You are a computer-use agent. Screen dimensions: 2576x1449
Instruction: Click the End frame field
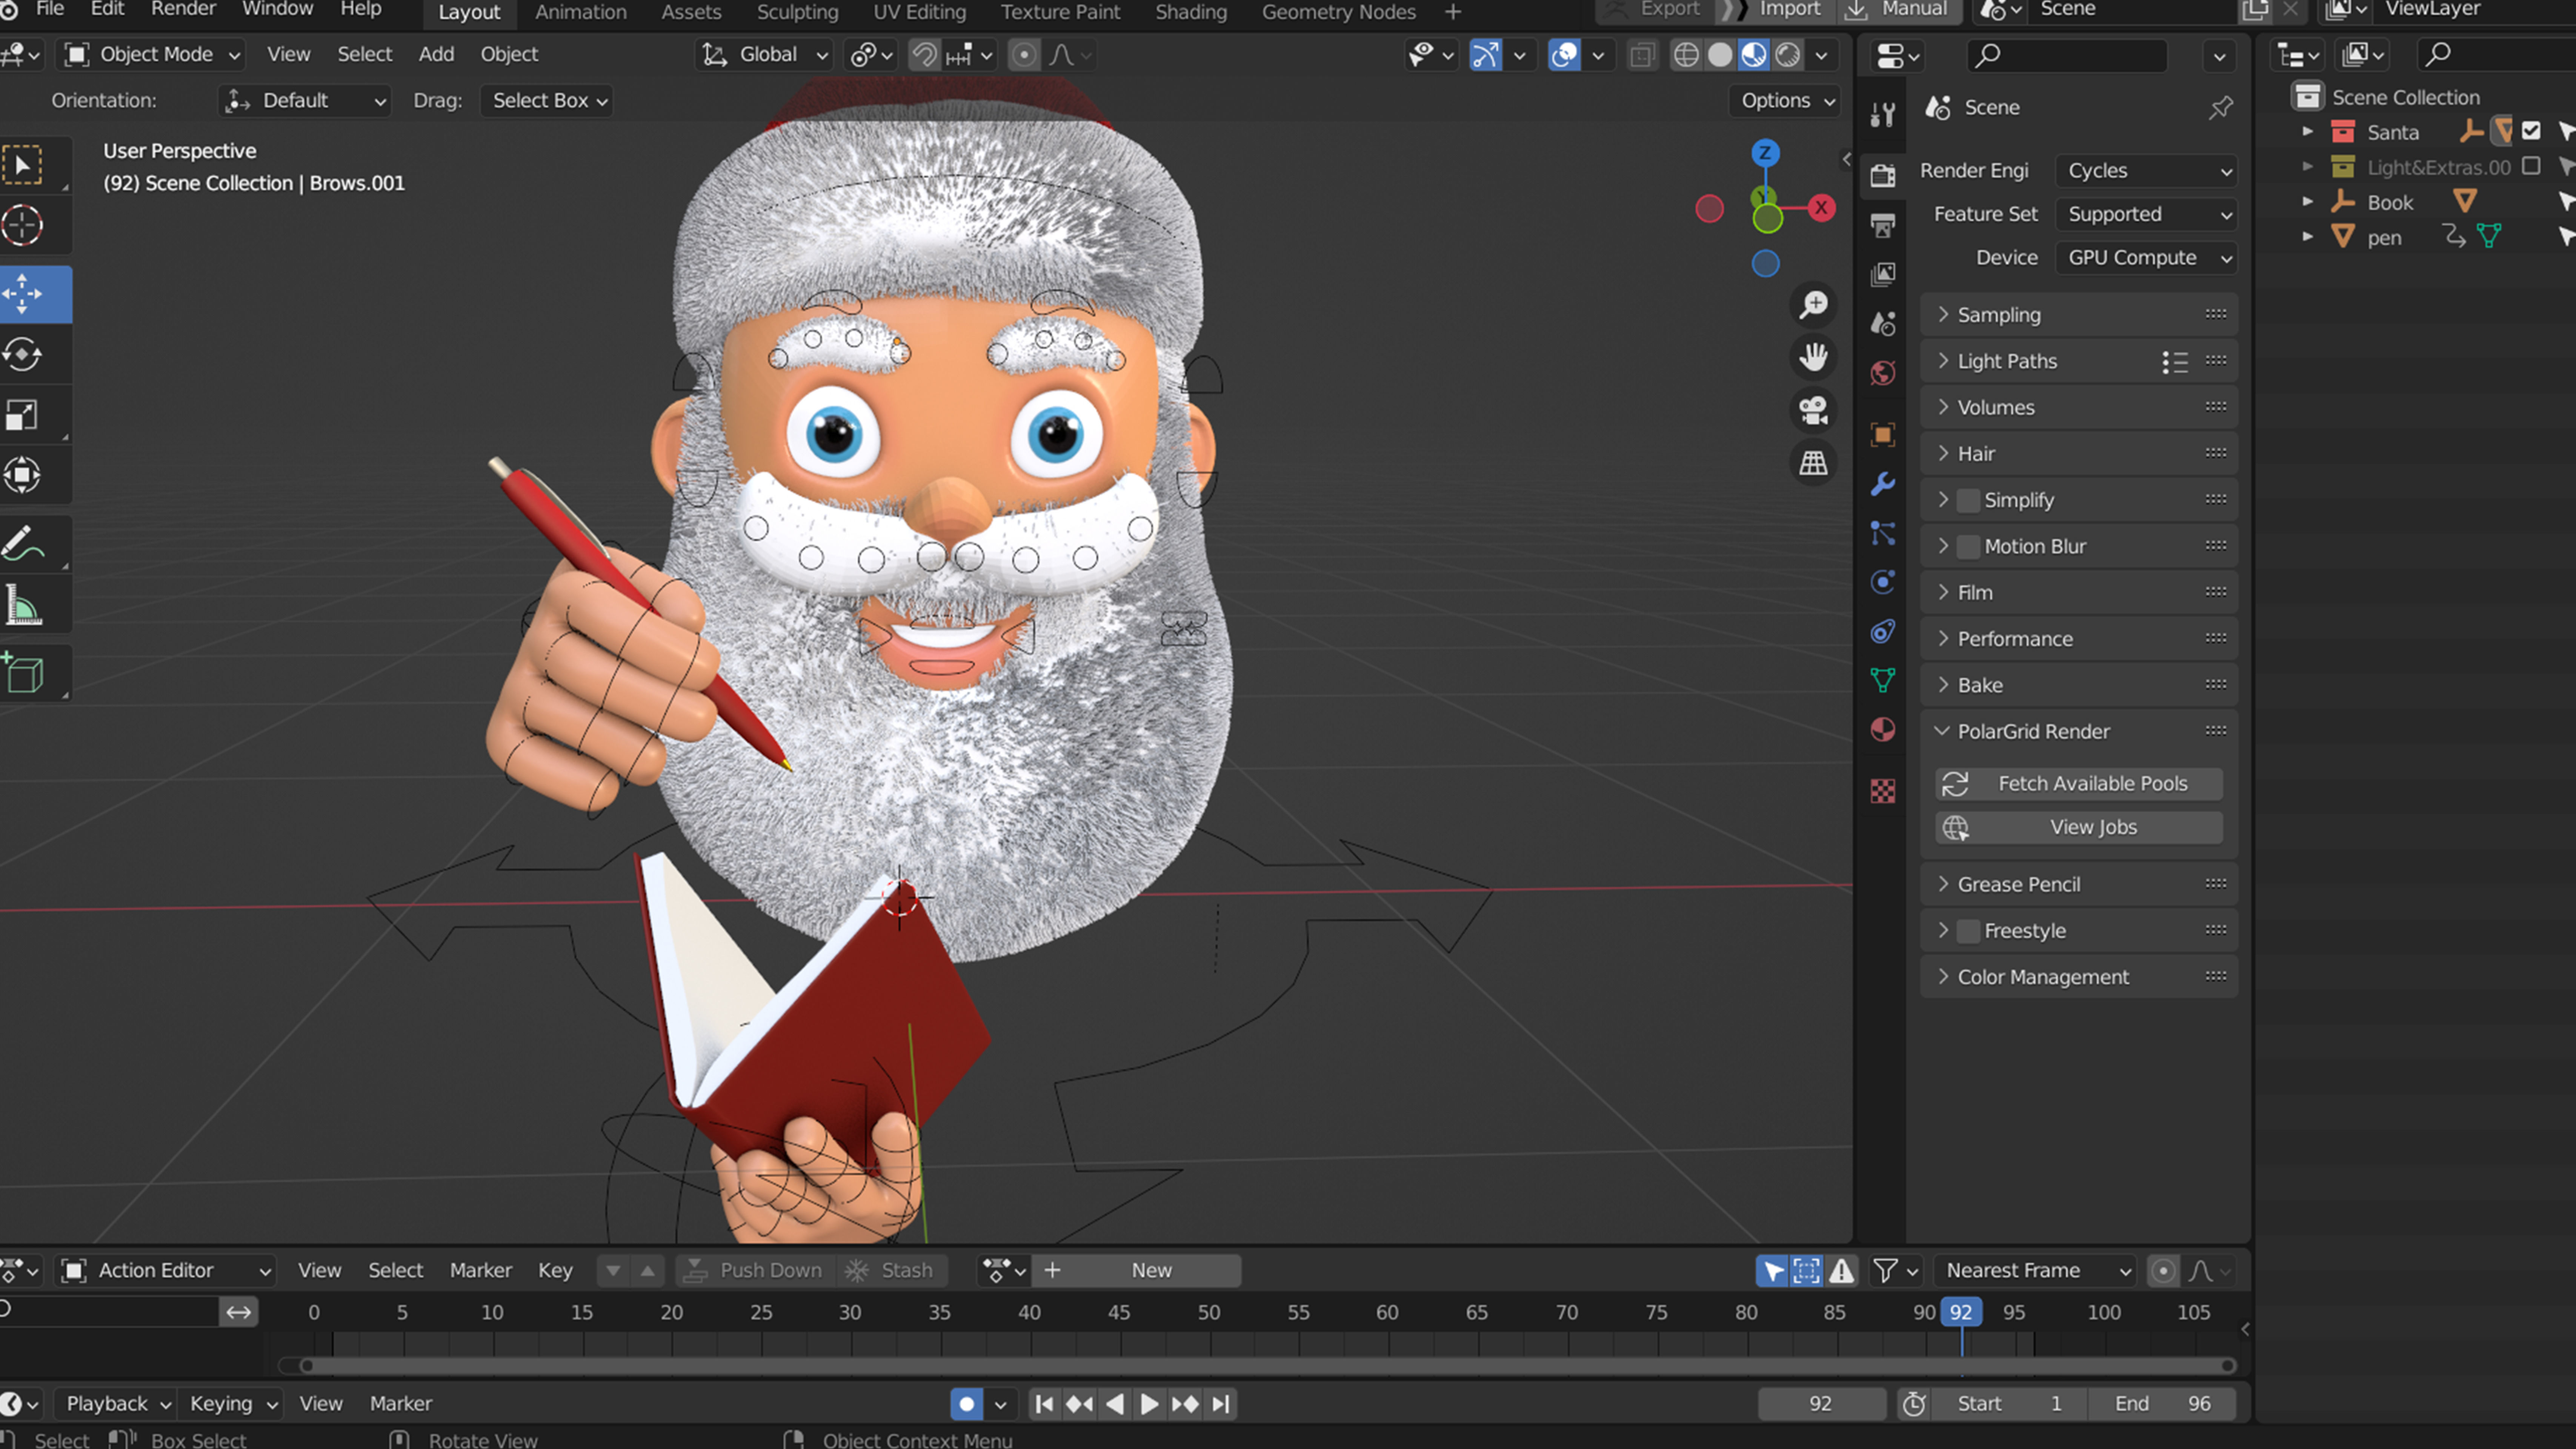[2163, 1404]
